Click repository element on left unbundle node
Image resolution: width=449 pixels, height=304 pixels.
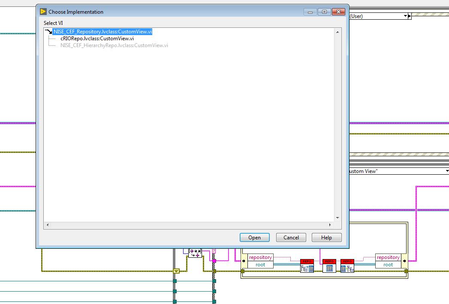coord(260,257)
